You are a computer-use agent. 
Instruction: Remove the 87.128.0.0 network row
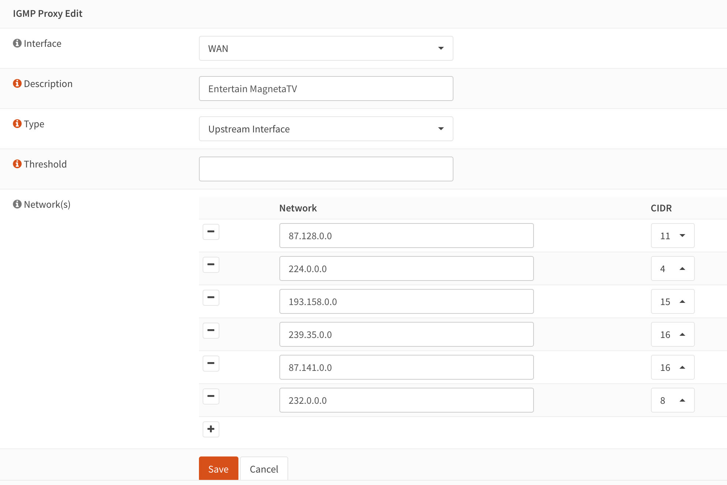[x=211, y=232]
